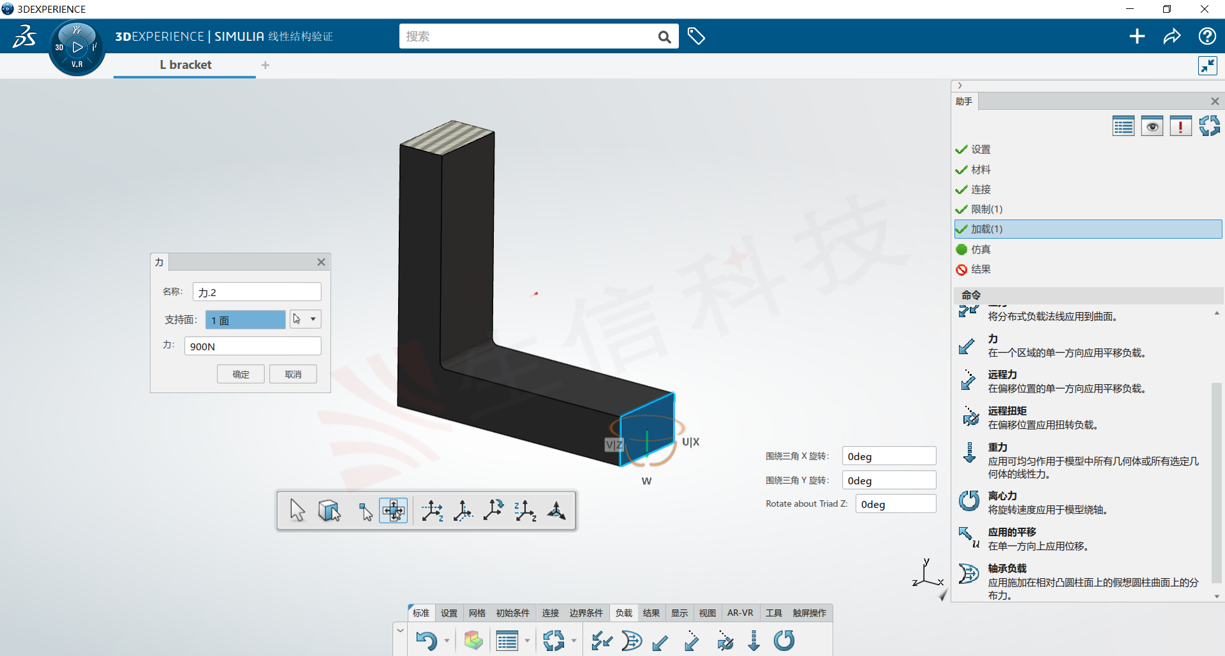Click the table list icon in bottom toolbar
Screen dimensions: 1225x656
507,641
